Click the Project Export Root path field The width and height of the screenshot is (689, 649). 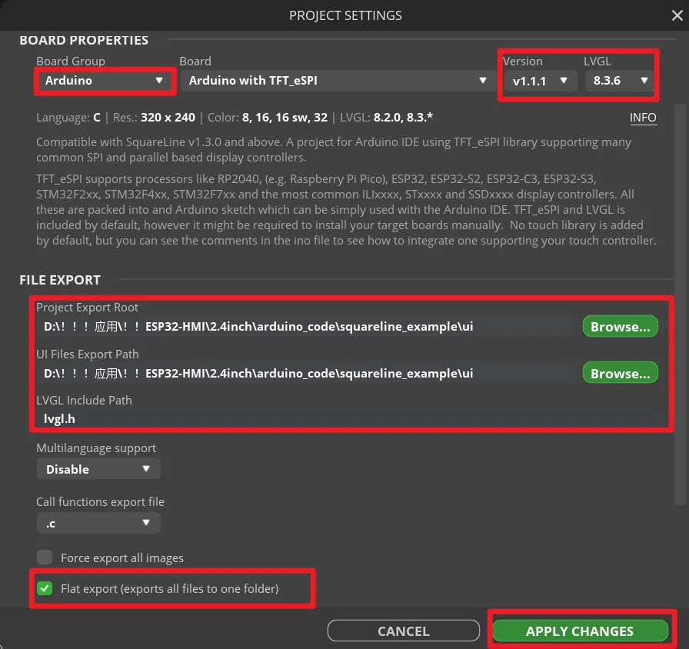pos(308,327)
